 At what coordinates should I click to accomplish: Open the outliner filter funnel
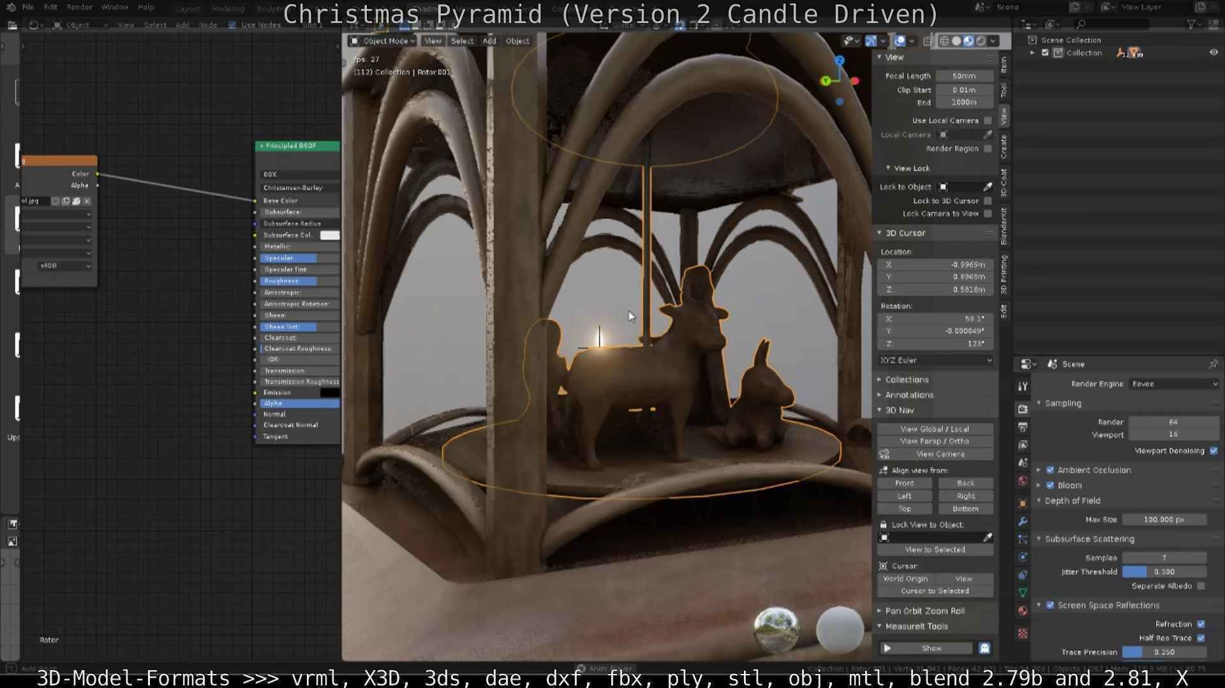click(1191, 24)
